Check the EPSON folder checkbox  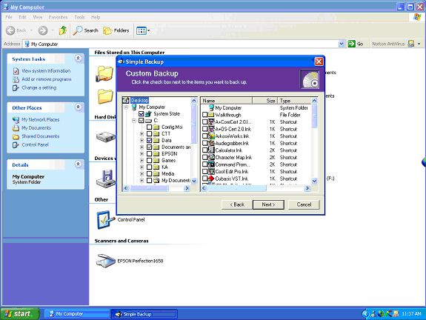(149, 154)
